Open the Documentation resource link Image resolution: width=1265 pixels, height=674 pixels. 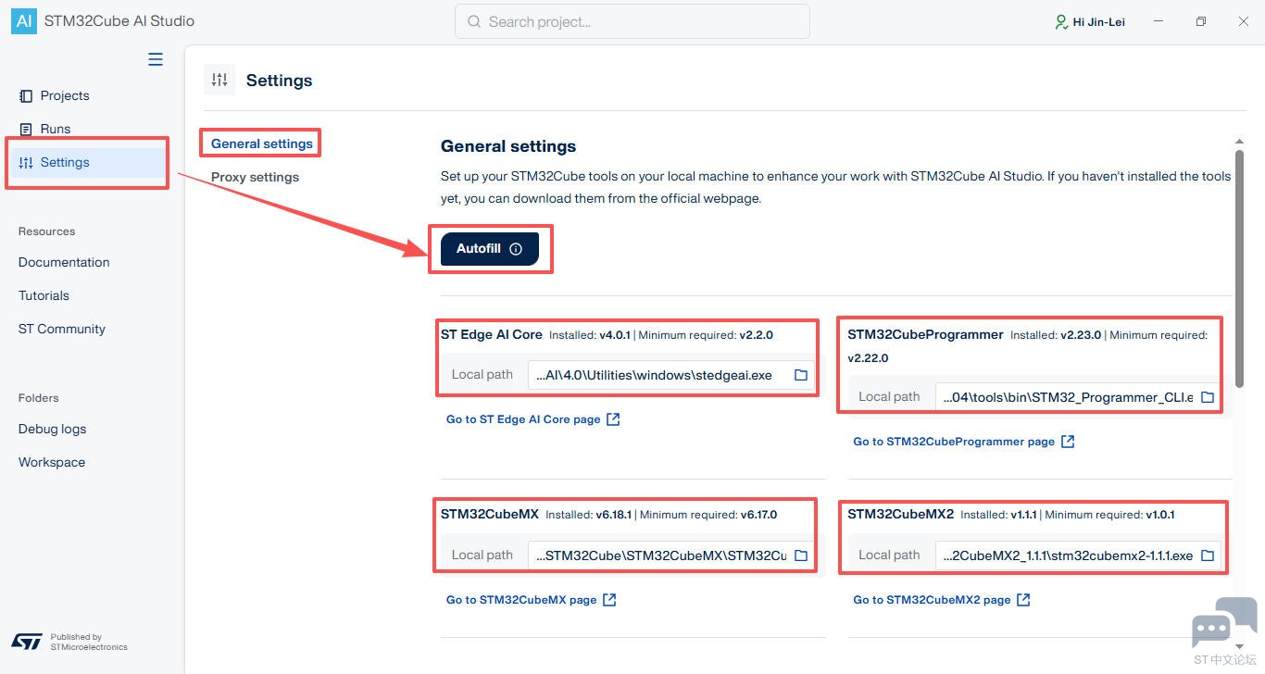[64, 262]
